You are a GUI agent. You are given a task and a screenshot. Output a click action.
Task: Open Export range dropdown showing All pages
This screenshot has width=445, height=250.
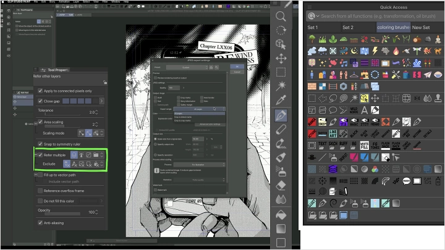point(199,109)
